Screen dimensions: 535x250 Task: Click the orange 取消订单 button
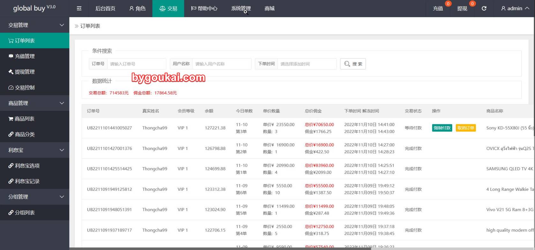pyautogui.click(x=465, y=128)
